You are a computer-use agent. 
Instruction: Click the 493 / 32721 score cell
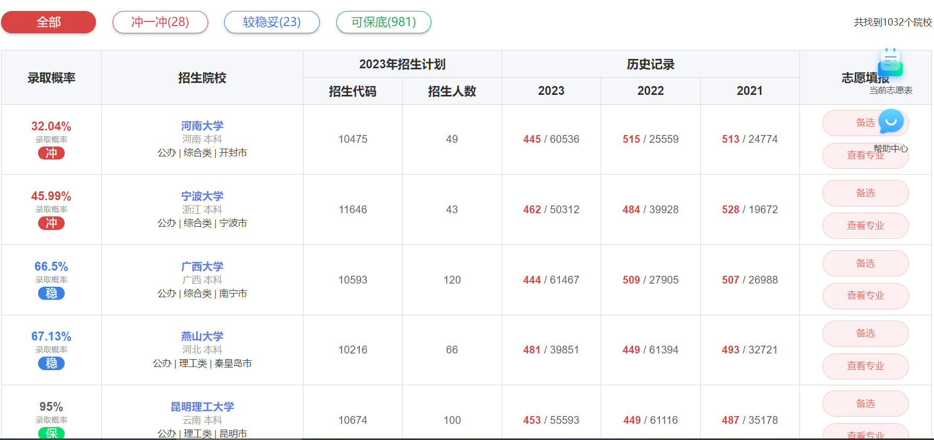point(749,350)
